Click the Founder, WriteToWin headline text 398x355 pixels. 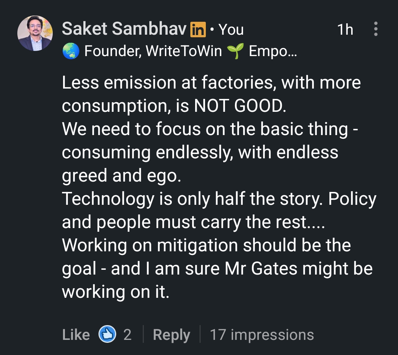(153, 52)
